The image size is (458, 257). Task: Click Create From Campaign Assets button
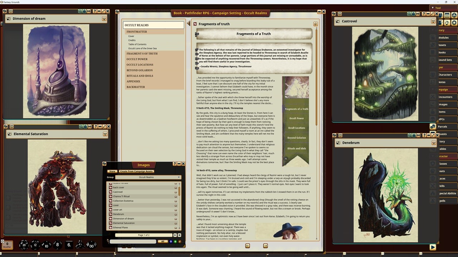[136, 171]
